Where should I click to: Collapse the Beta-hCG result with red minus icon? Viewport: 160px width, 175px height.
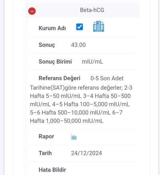click(32, 11)
